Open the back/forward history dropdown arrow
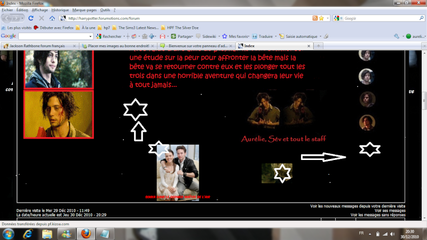This screenshot has height=240, width=427. click(x=22, y=18)
